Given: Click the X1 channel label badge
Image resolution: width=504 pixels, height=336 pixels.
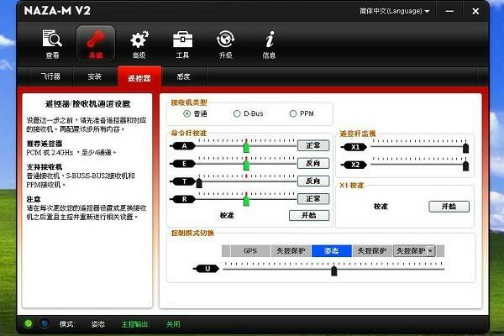Looking at the screenshot, I should tap(354, 147).
